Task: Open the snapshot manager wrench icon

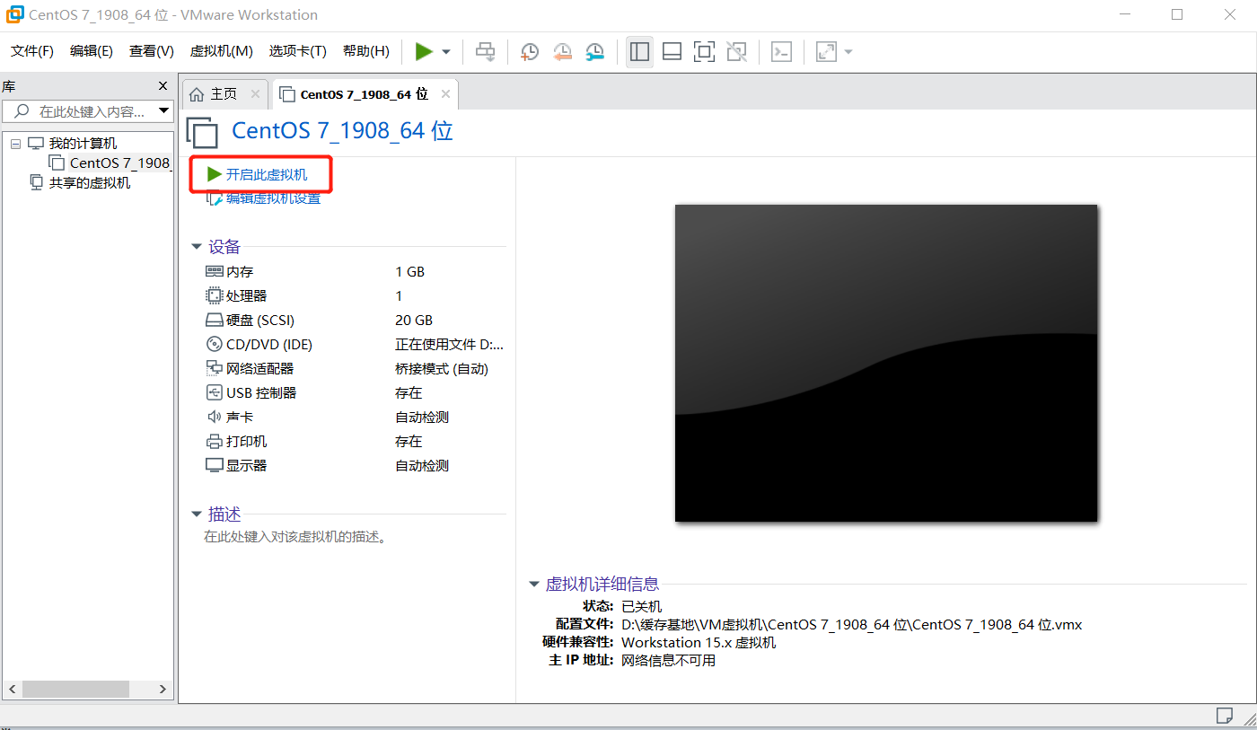Action: tap(594, 52)
